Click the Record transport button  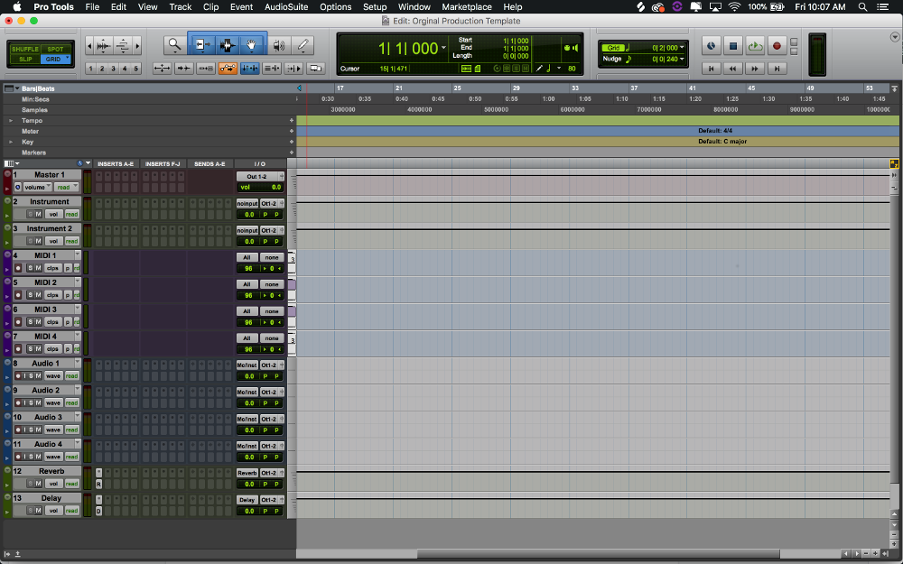tap(777, 45)
